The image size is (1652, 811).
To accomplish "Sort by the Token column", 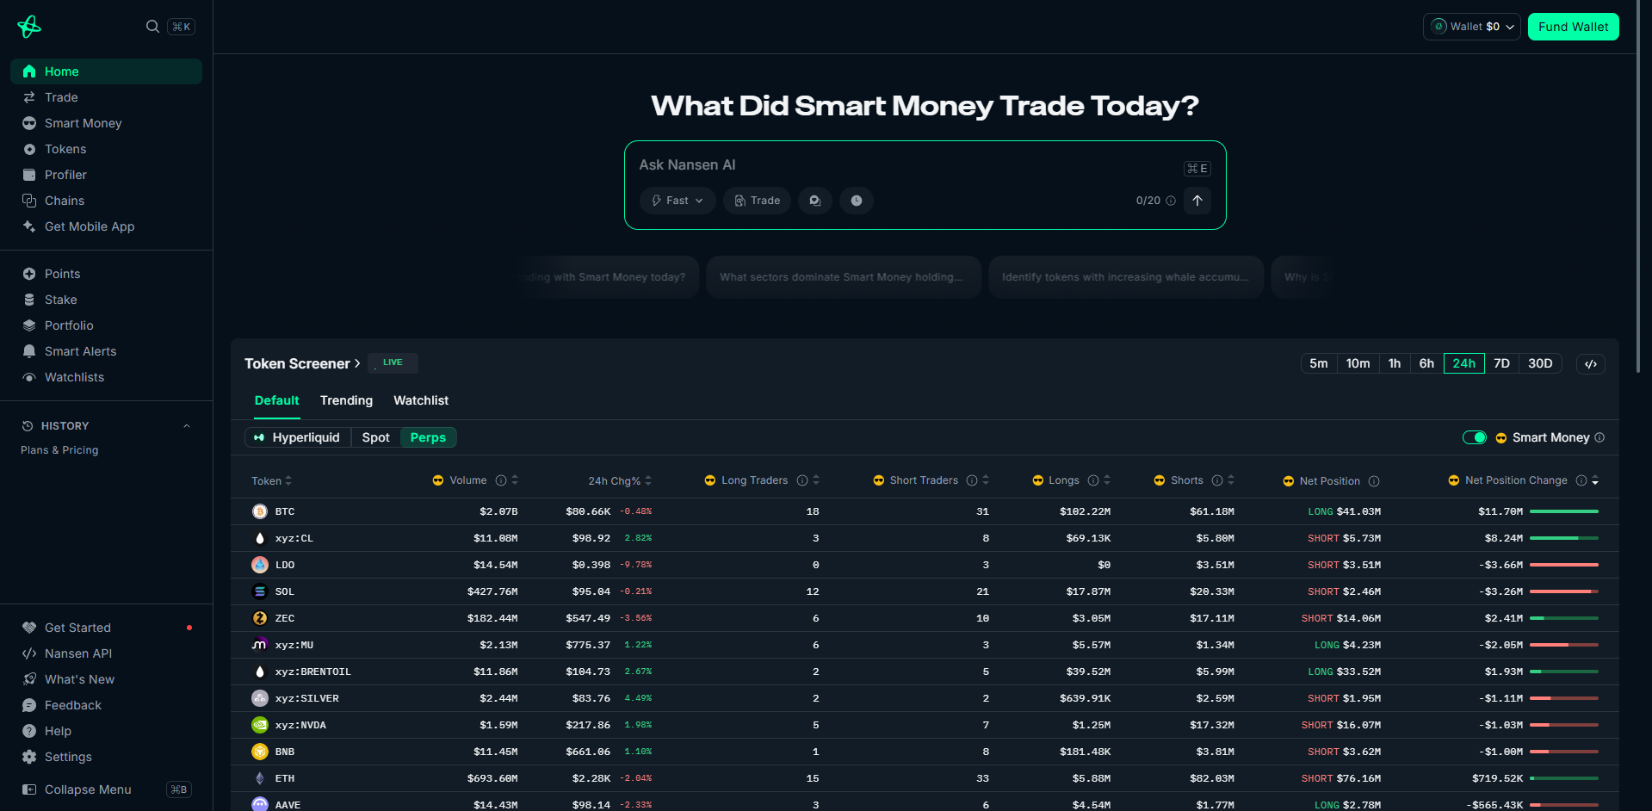I will (271, 481).
